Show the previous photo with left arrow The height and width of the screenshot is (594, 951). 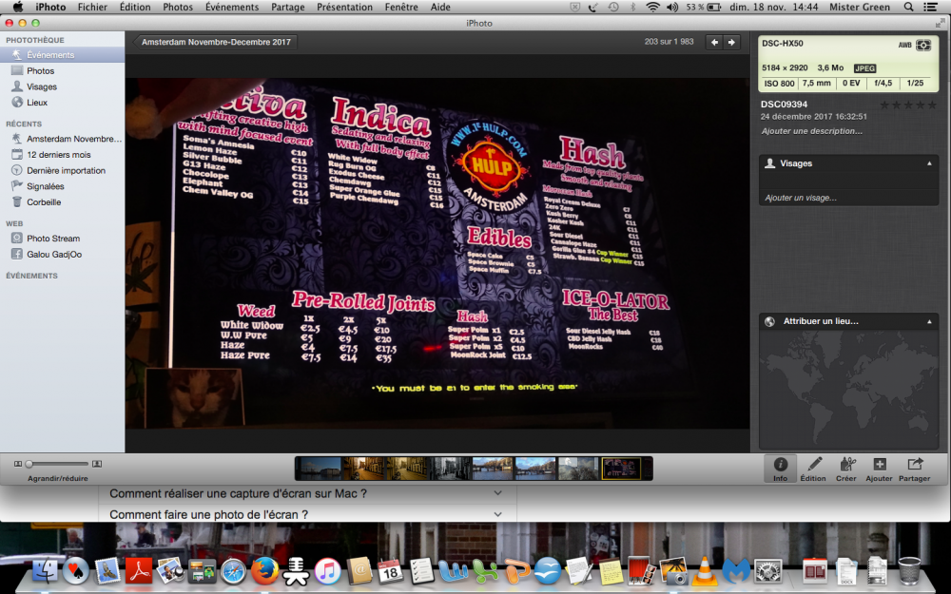(714, 42)
